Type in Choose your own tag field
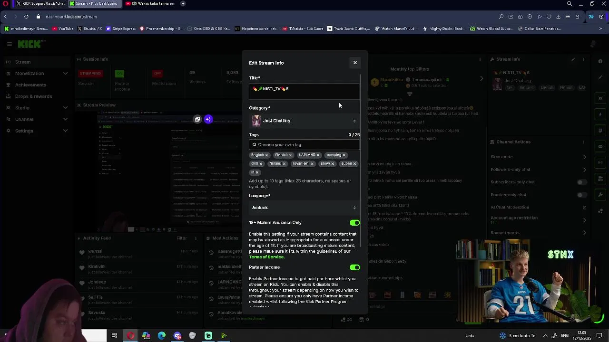609x342 pixels. point(304,145)
